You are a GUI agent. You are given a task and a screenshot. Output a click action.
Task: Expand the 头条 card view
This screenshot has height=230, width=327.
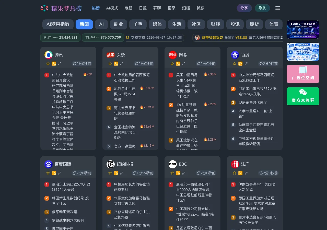(x=122, y=64)
